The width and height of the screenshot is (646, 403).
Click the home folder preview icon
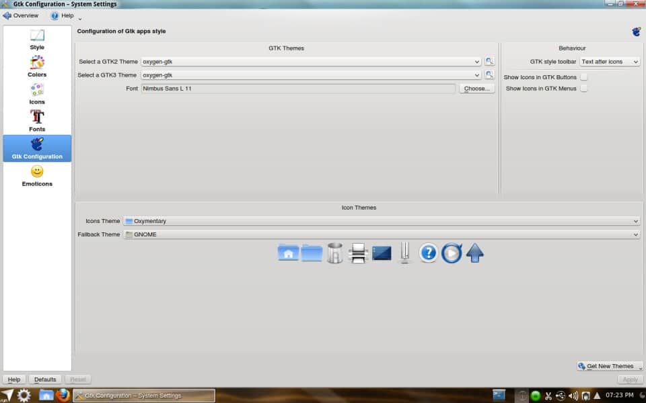click(x=289, y=253)
